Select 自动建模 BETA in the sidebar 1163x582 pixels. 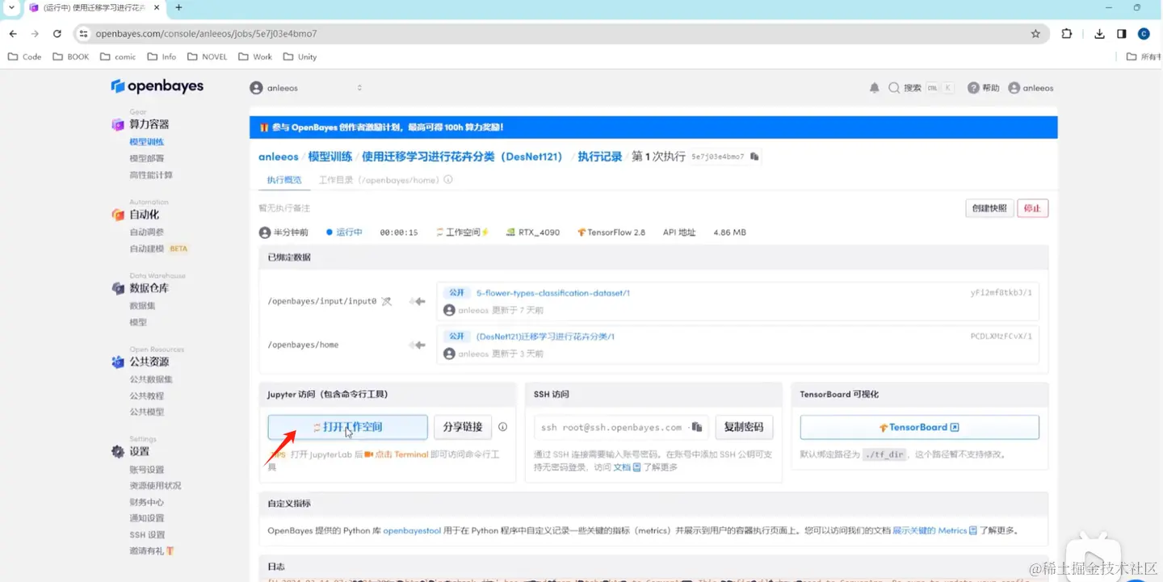point(159,249)
